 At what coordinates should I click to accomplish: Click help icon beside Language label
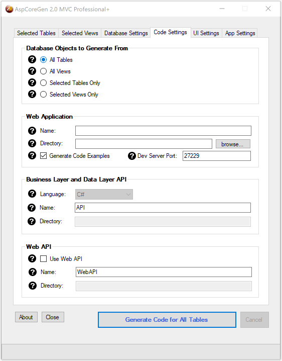point(32,194)
